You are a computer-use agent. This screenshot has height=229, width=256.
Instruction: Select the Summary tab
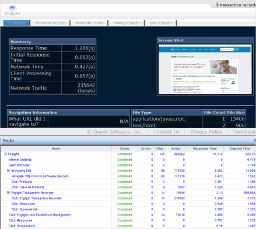16,23
